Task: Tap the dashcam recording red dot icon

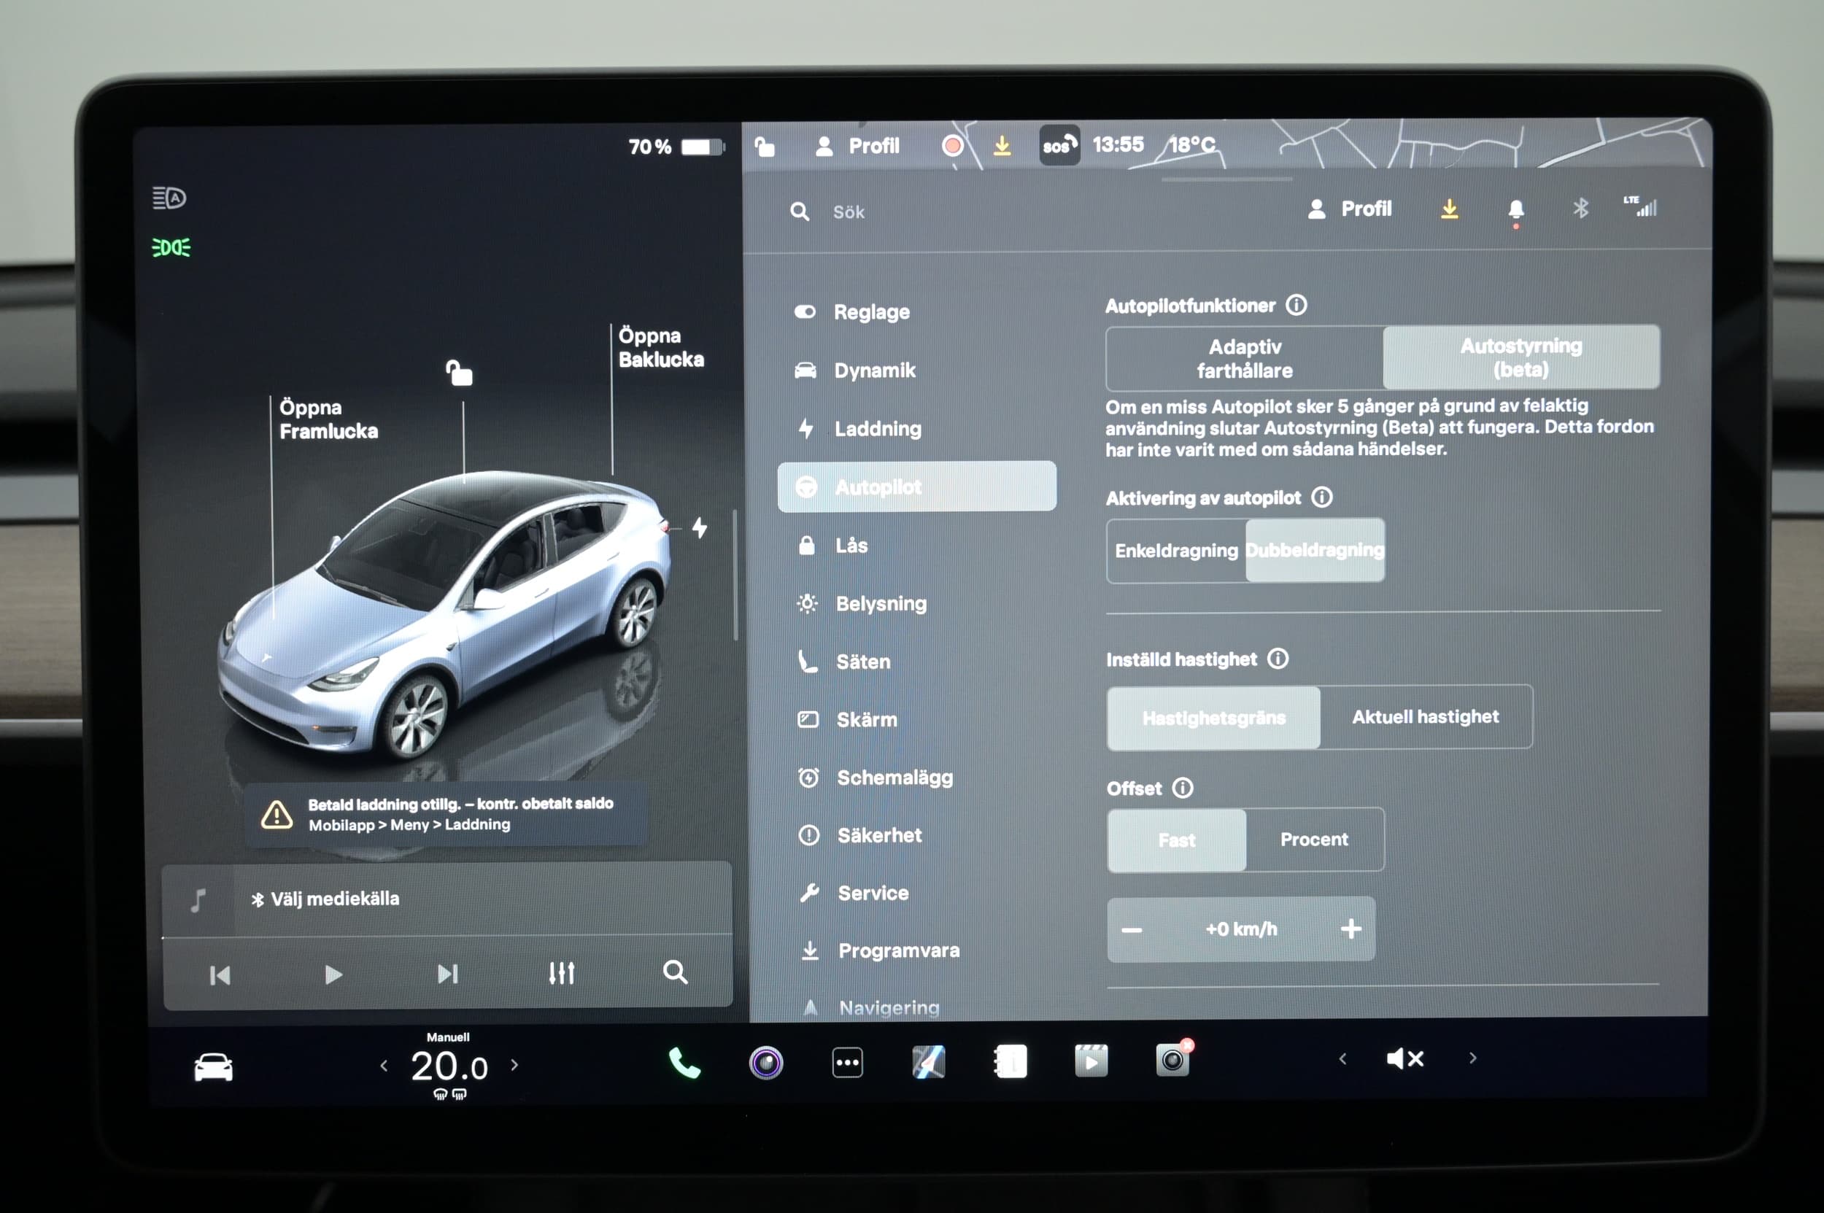Action: (953, 145)
